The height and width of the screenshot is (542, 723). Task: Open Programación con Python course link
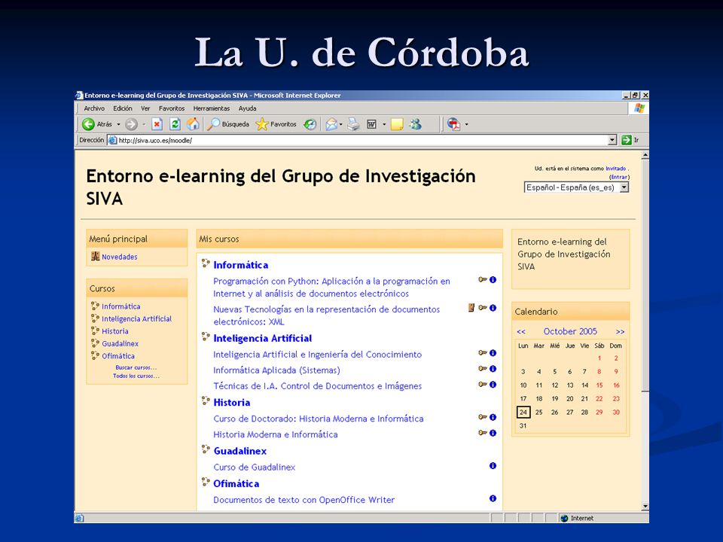click(331, 287)
